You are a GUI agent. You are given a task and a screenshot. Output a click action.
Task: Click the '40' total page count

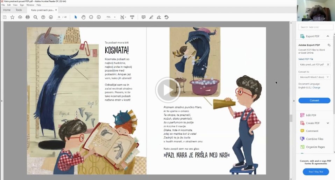(65, 17)
